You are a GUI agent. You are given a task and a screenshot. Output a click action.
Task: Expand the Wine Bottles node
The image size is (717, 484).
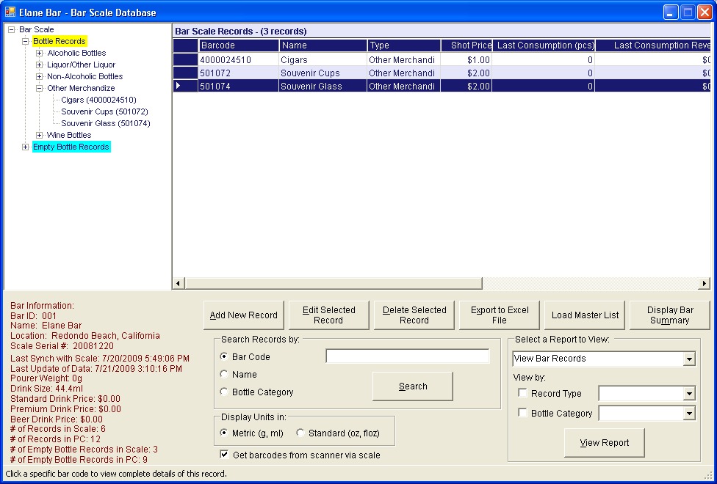click(40, 135)
